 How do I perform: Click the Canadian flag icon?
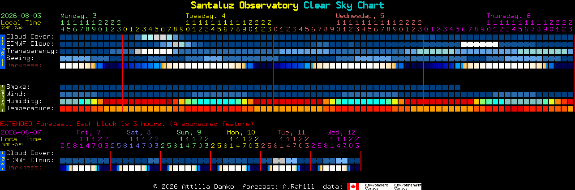coord(353,186)
